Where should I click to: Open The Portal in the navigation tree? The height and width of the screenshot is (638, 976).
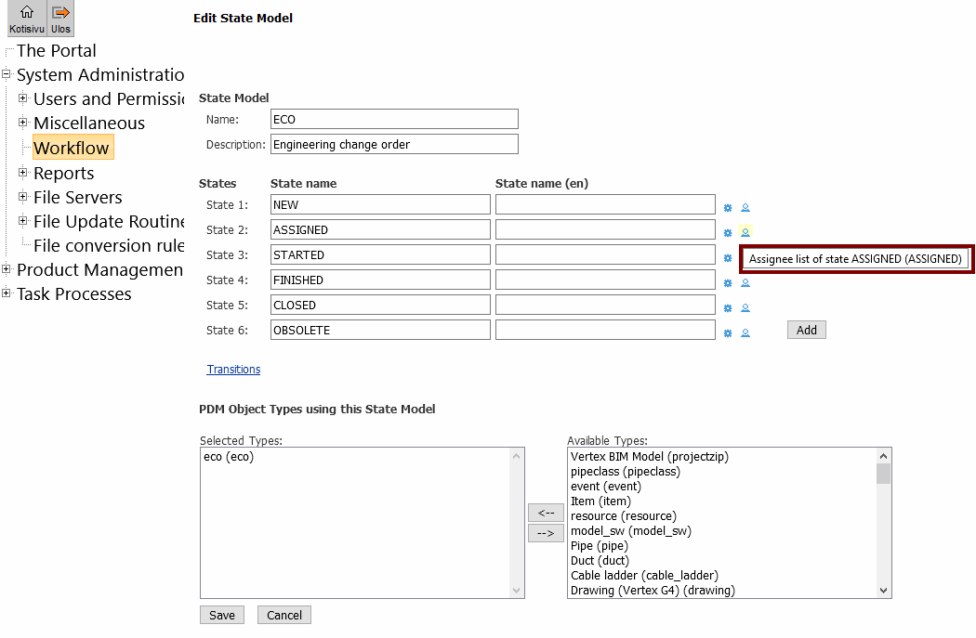point(56,50)
